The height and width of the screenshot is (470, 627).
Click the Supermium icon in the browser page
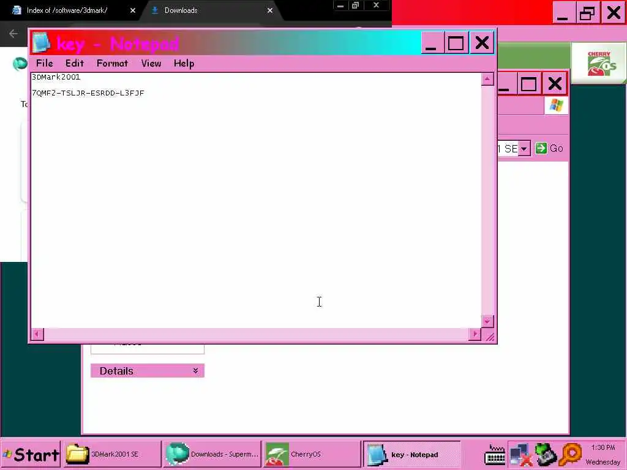pyautogui.click(x=19, y=64)
